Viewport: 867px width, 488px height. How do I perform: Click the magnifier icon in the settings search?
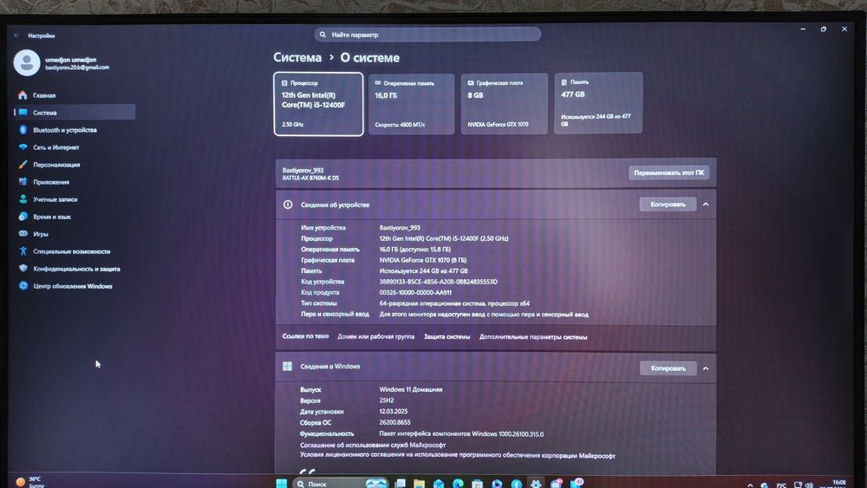[323, 35]
